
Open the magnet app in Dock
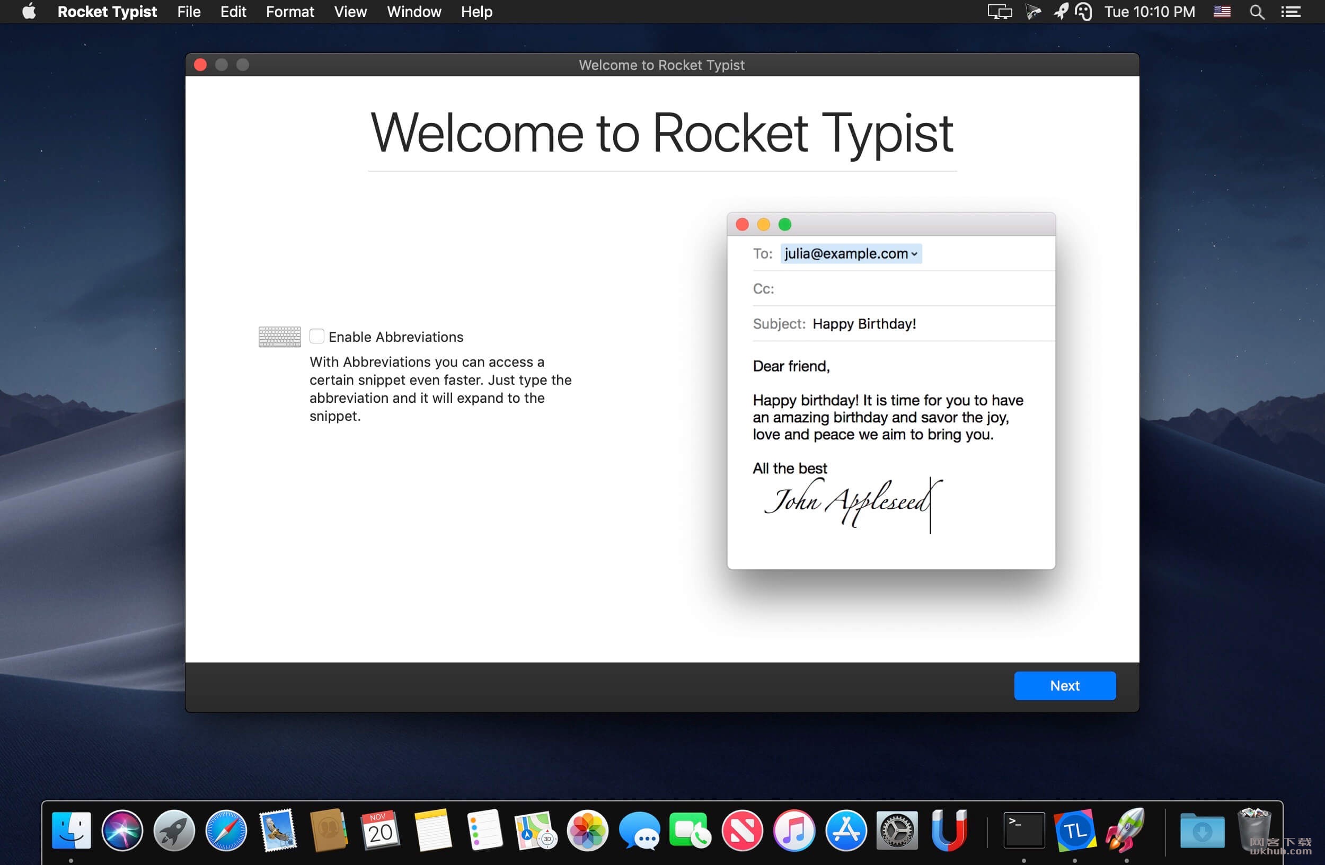[949, 831]
